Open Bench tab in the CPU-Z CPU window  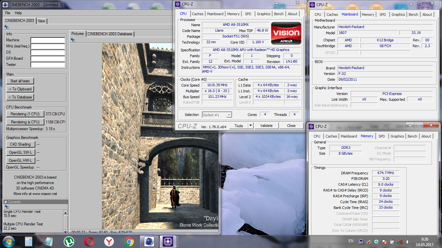pyautogui.click(x=279, y=14)
